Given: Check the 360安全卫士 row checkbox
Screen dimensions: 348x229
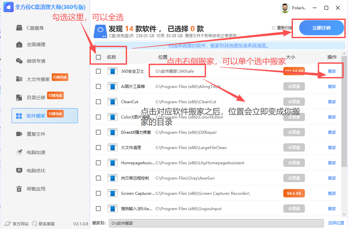Looking at the screenshot, I should (98, 71).
